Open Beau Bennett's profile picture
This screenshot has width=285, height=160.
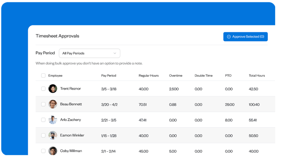[53, 104]
